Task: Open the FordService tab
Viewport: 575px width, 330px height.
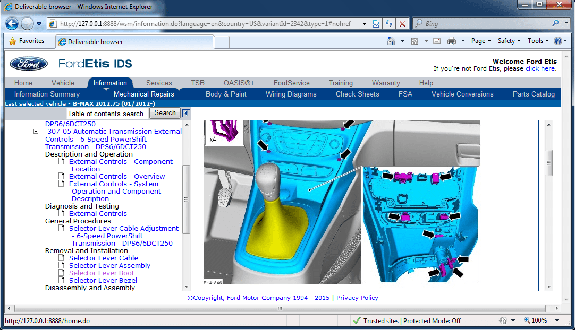Action: (x=292, y=83)
